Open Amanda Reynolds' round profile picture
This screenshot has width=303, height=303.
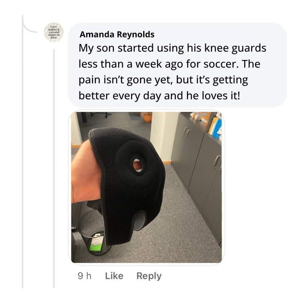pyautogui.click(x=54, y=32)
